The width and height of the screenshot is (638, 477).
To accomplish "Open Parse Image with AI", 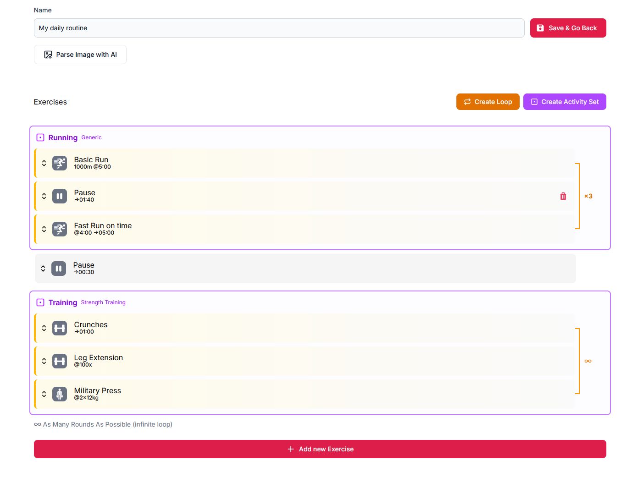I will coord(80,55).
